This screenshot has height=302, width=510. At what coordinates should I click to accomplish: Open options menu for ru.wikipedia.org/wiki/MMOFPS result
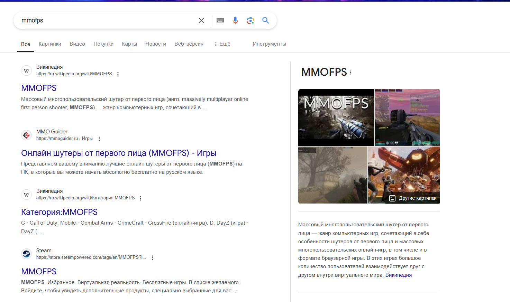pos(118,74)
